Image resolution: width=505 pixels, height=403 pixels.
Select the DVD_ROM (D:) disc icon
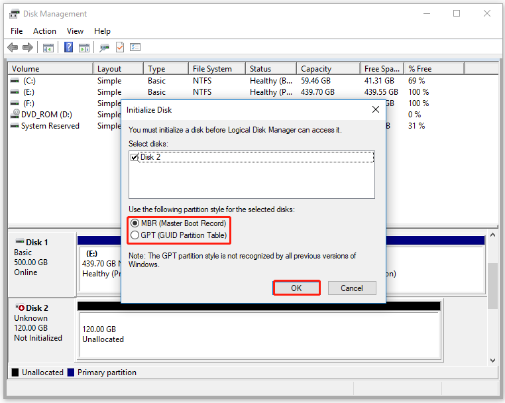pyautogui.click(x=15, y=114)
